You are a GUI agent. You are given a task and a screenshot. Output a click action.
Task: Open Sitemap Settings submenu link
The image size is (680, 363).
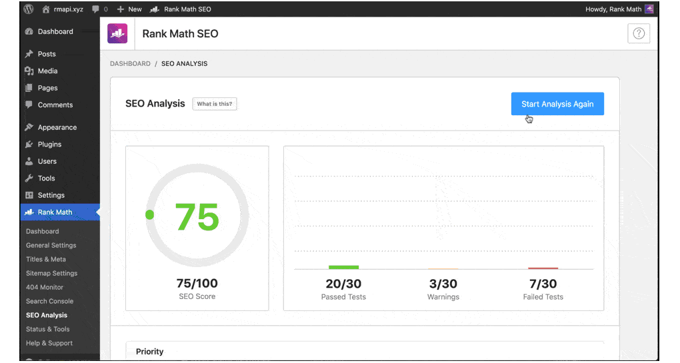pos(51,273)
